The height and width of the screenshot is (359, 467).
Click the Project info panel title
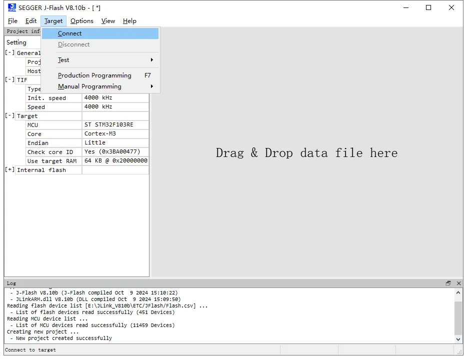coord(23,31)
